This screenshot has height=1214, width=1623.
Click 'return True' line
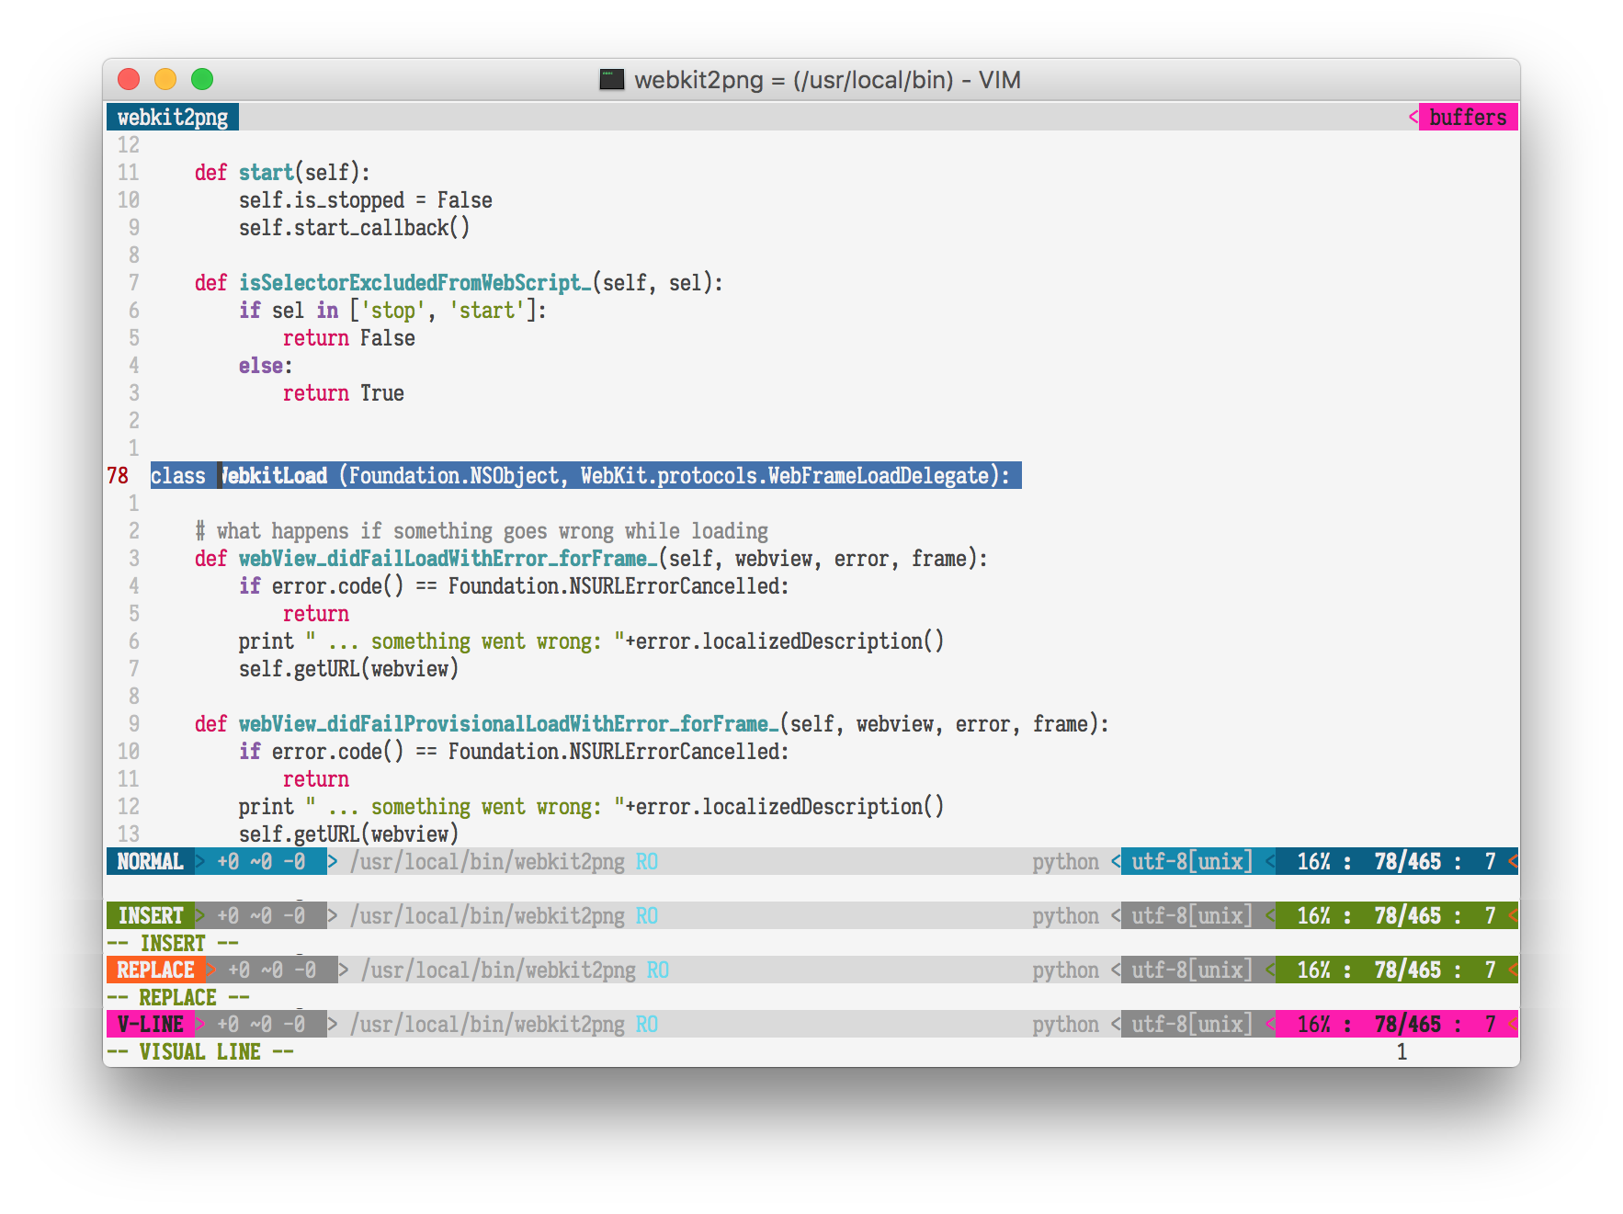(x=343, y=392)
